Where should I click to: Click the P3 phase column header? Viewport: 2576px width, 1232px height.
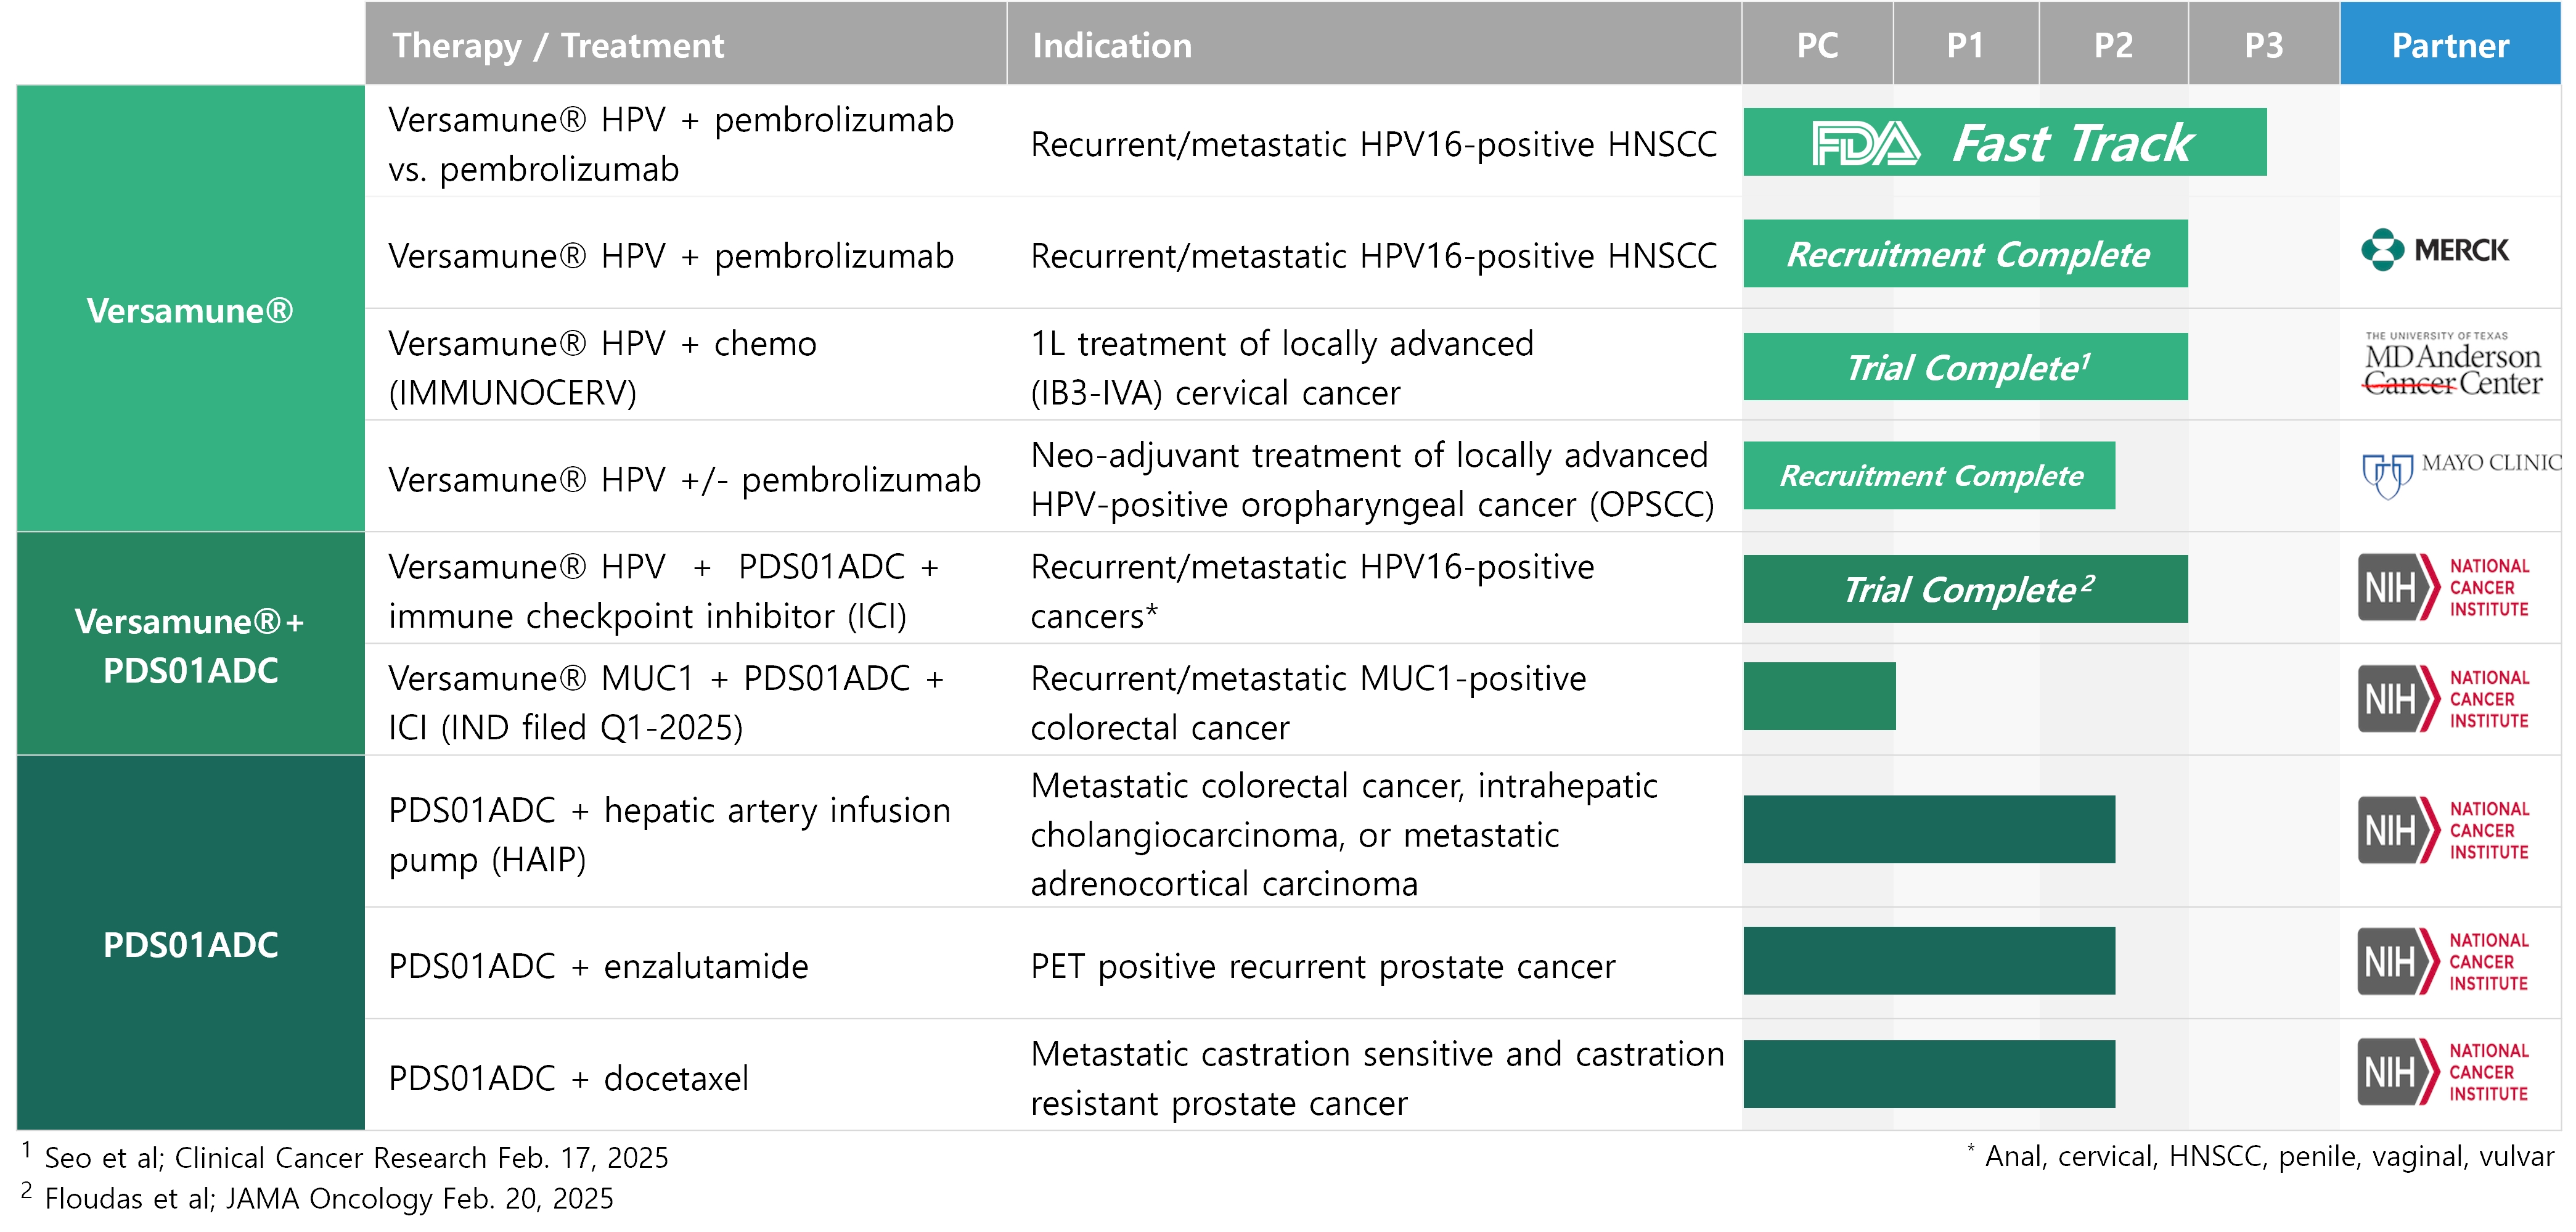click(x=2263, y=45)
